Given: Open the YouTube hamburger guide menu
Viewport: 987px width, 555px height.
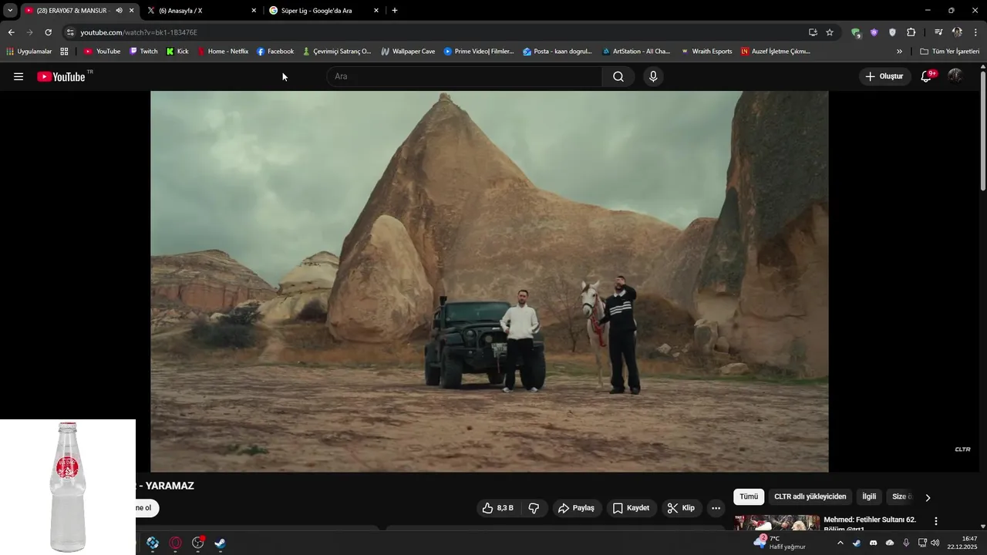Looking at the screenshot, I should pyautogui.click(x=19, y=76).
